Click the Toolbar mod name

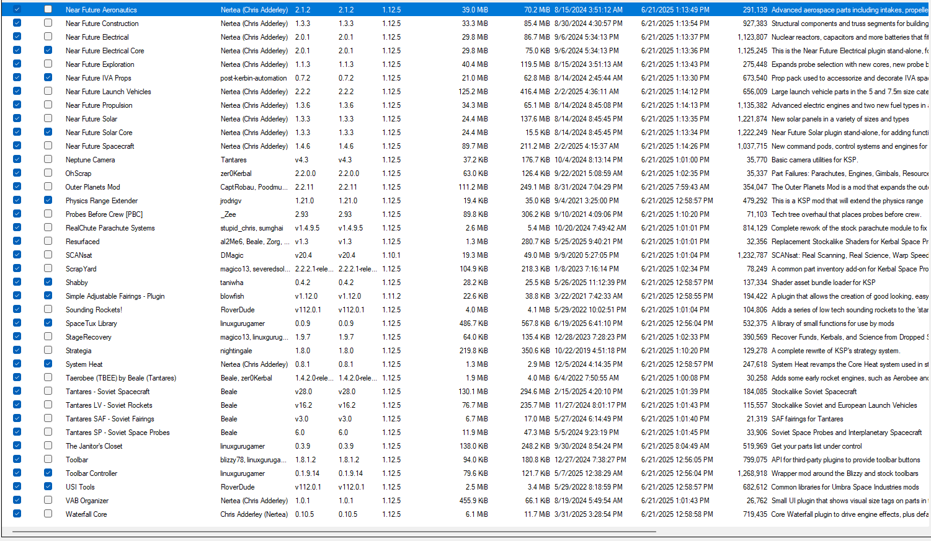(x=77, y=460)
